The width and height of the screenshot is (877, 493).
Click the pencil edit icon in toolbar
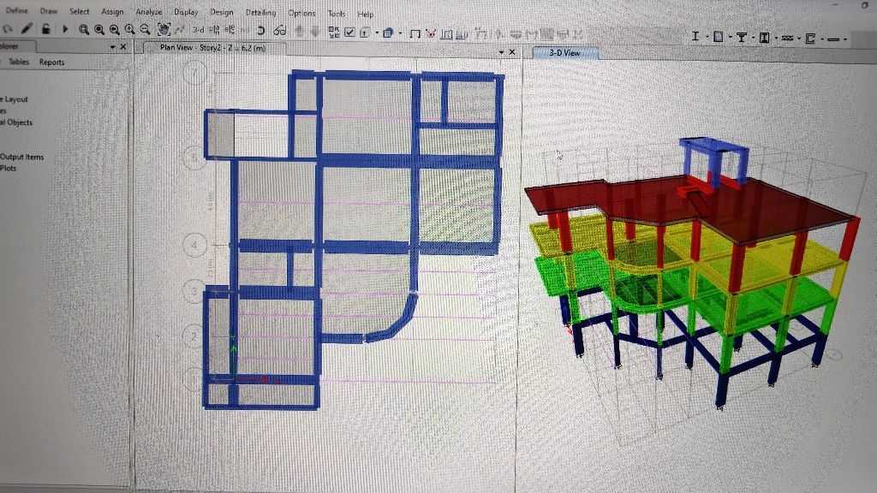(28, 30)
